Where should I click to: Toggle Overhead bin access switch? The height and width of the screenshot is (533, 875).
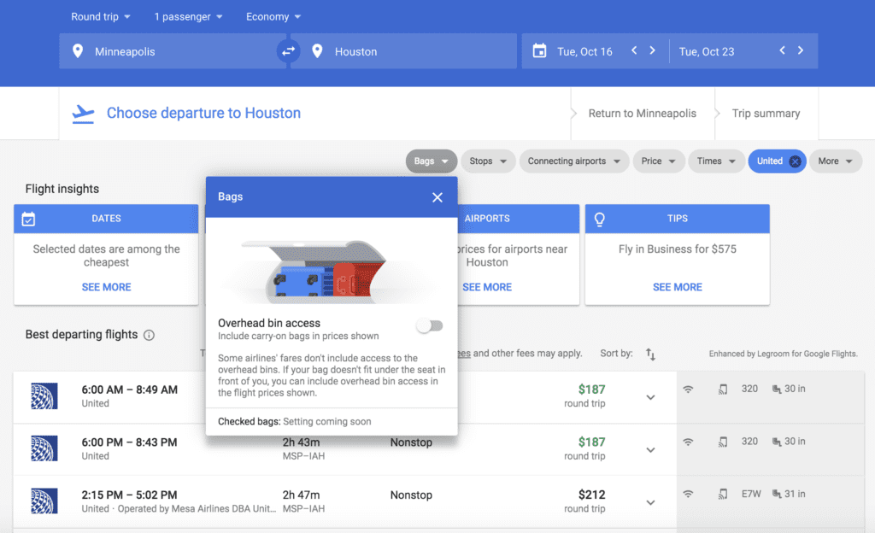(x=429, y=325)
